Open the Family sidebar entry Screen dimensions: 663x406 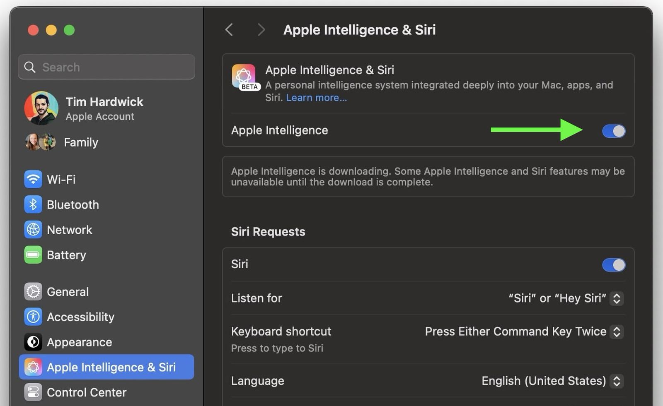80,142
